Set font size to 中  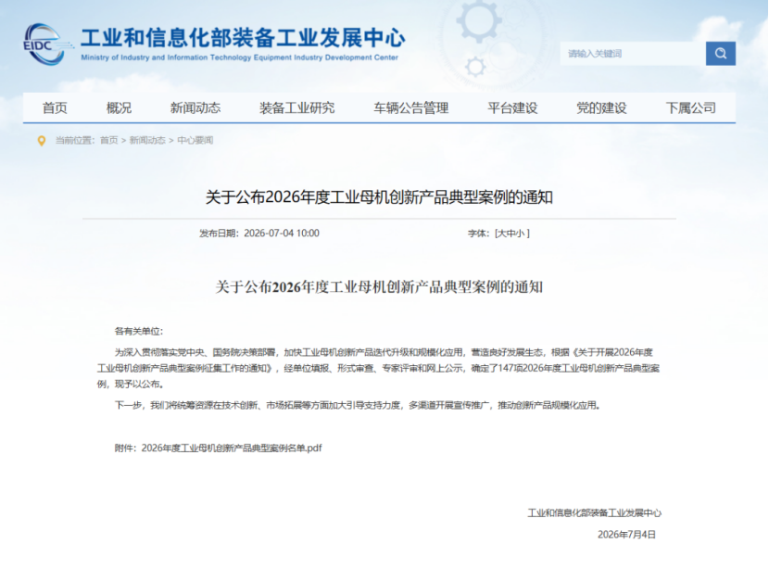point(511,234)
